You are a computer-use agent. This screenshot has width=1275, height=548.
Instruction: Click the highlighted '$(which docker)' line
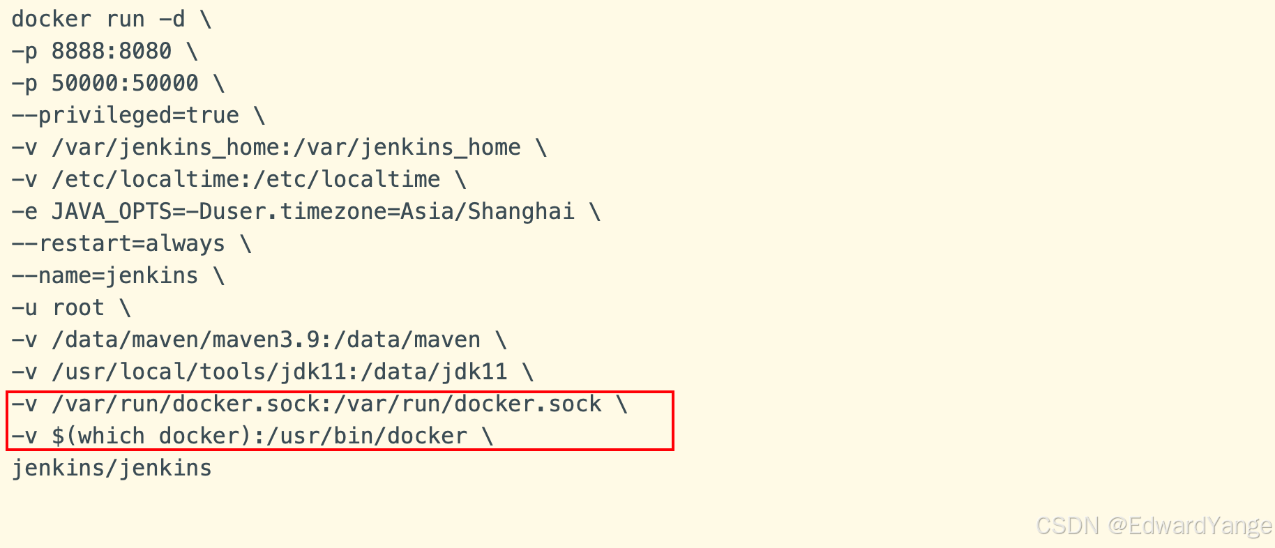pyautogui.click(x=252, y=436)
